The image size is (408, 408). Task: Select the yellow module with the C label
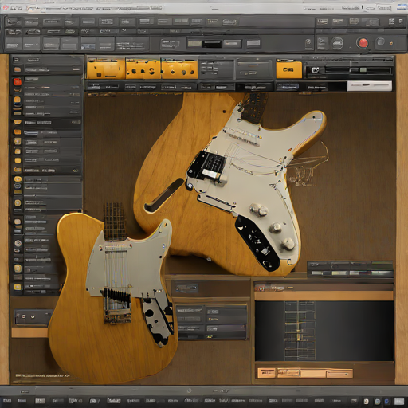click(289, 70)
